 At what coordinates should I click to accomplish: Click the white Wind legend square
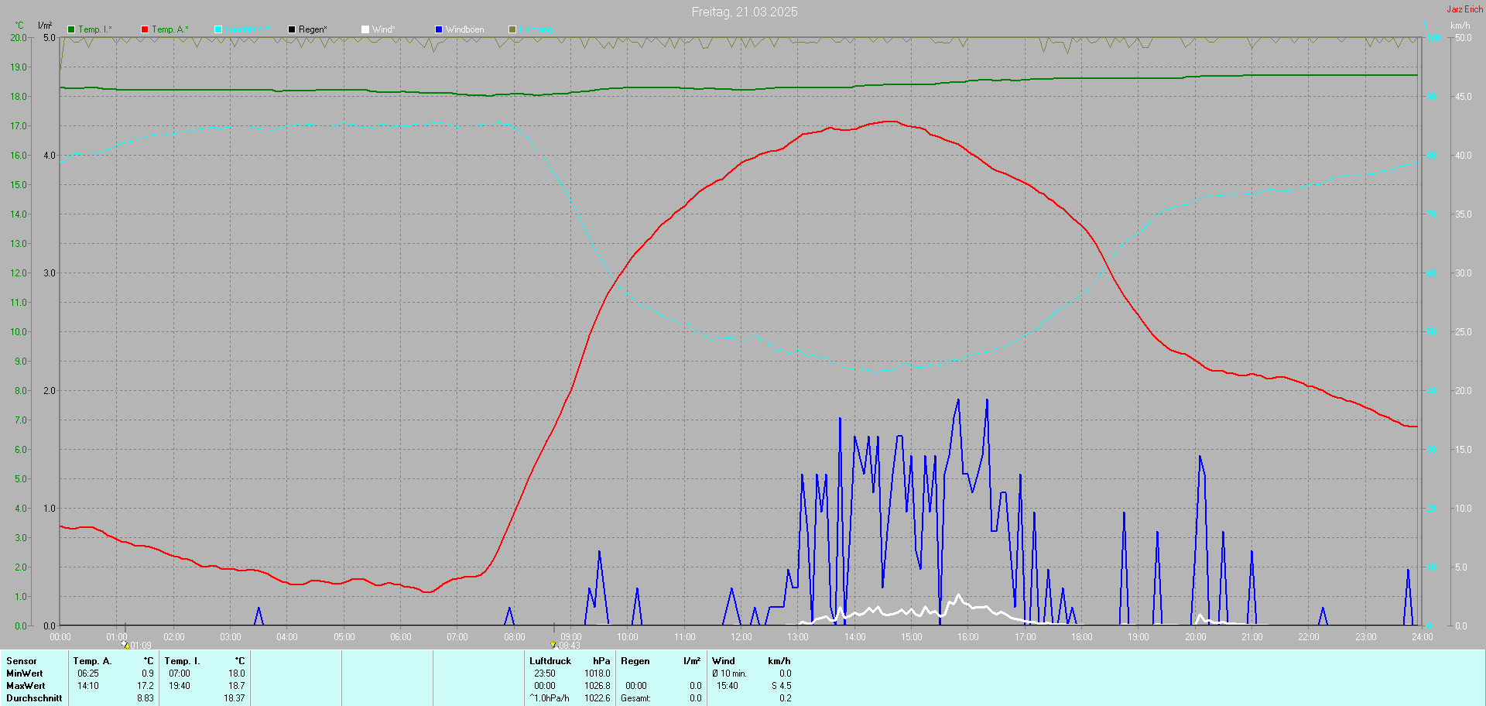pyautogui.click(x=365, y=29)
